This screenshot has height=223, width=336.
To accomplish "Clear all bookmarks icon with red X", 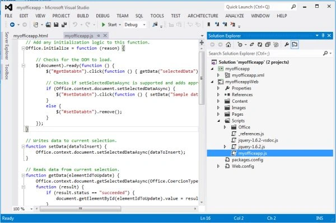I will coord(233,25).
